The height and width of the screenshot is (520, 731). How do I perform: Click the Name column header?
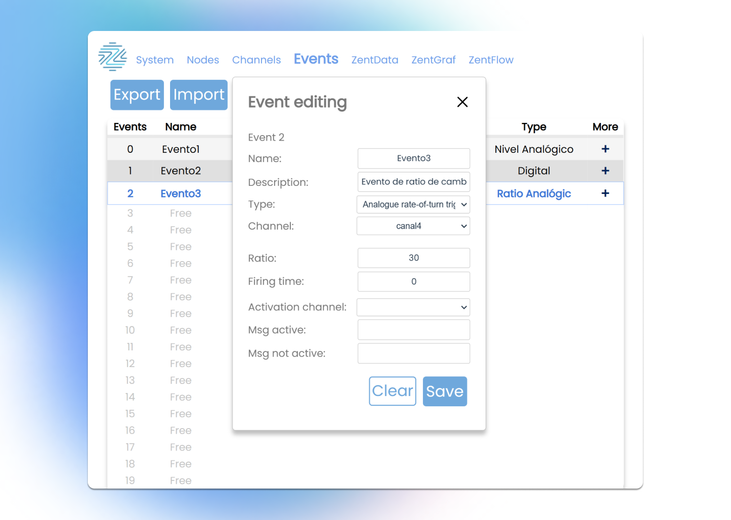tap(181, 127)
